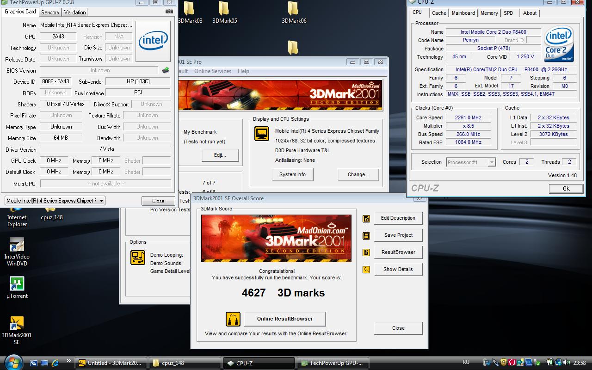The height and width of the screenshot is (370, 592).
Task: Click the CPU-Z Specification field
Action: coord(512,70)
